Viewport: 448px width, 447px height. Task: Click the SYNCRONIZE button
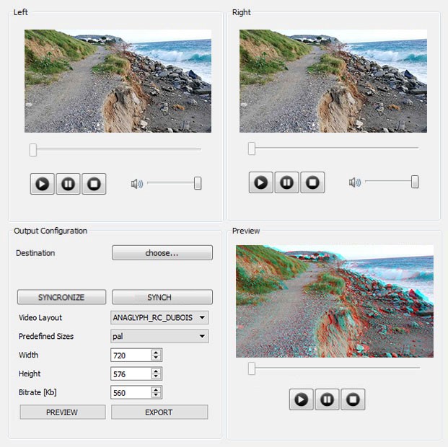pyautogui.click(x=61, y=297)
